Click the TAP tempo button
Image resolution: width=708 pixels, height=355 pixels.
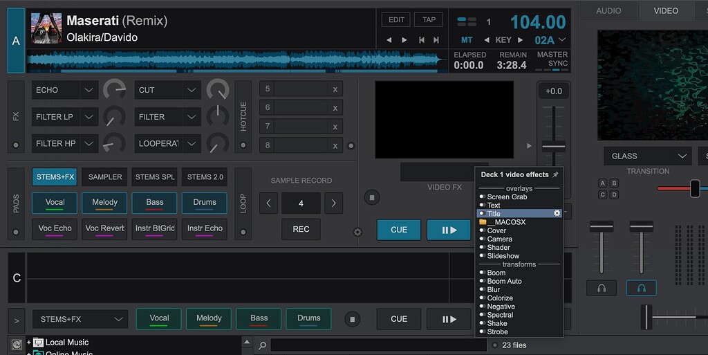point(429,20)
